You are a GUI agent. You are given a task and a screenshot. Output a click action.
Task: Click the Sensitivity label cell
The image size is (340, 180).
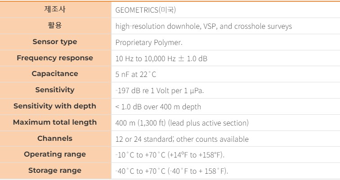coord(55,90)
